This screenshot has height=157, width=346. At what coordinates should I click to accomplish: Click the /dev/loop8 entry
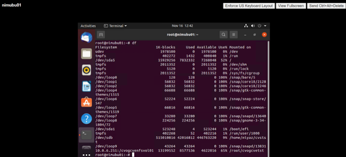click(x=106, y=120)
